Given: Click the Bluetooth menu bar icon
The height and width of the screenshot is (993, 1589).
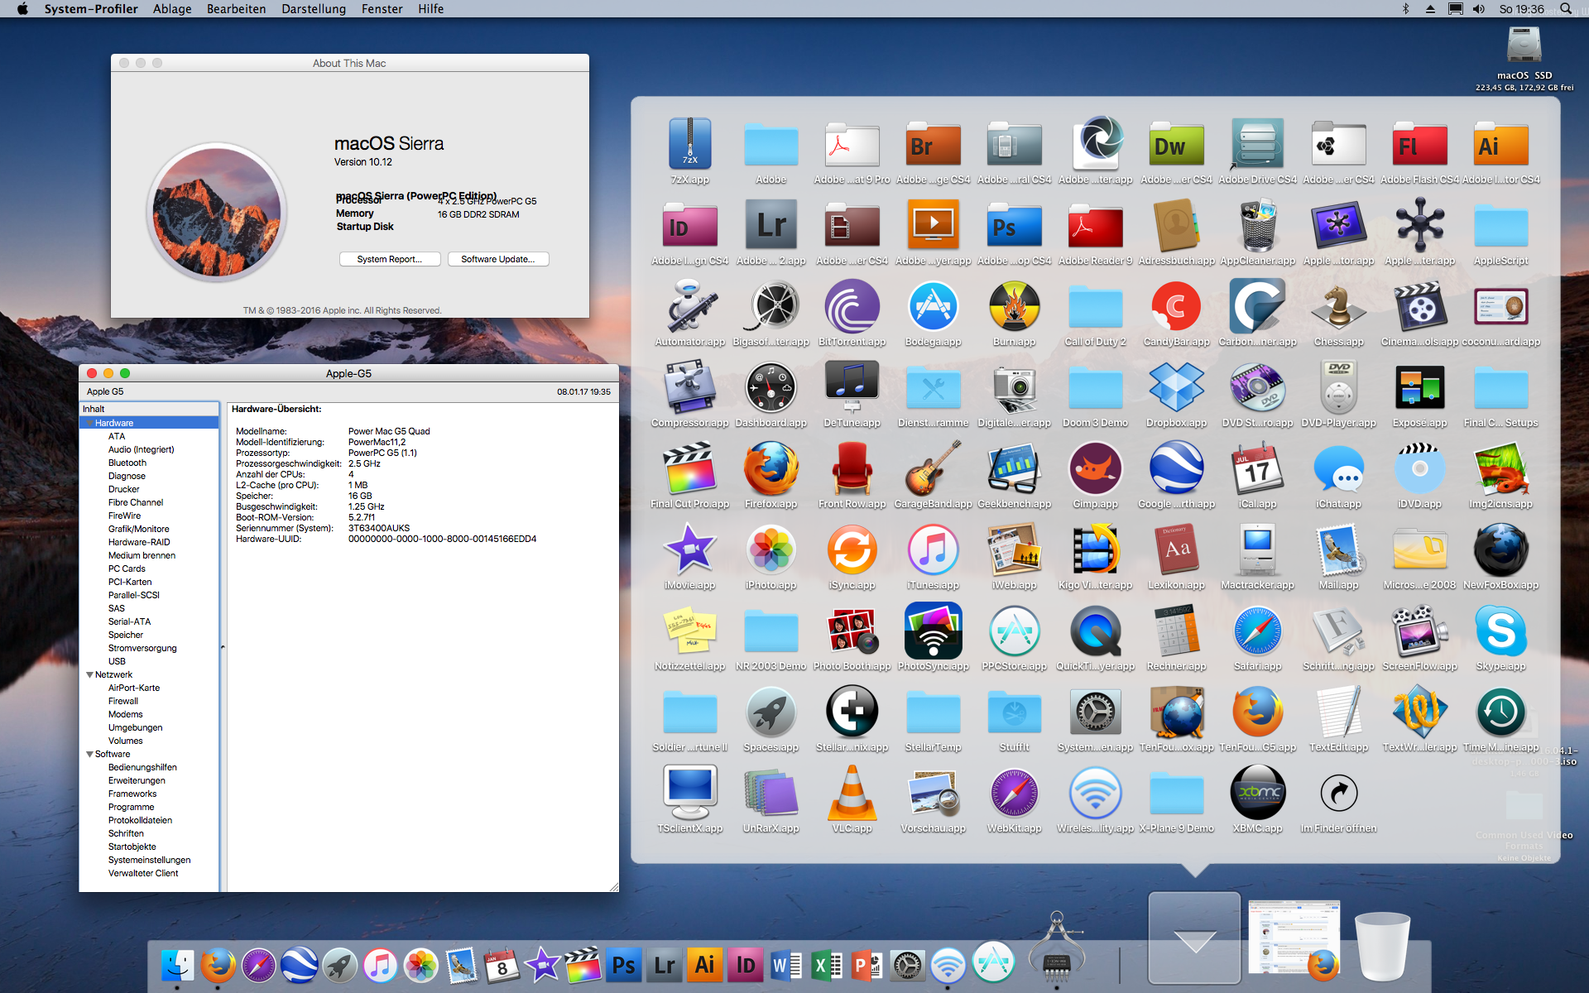Looking at the screenshot, I should [1405, 9].
